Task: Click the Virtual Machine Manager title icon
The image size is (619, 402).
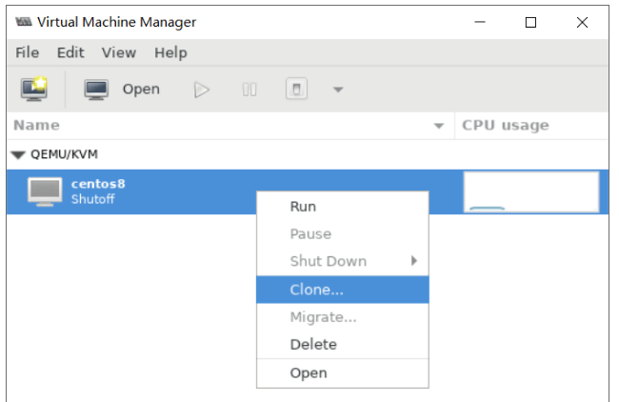Action: 24,22
